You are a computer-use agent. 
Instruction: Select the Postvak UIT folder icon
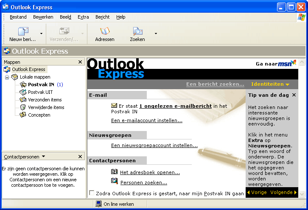click(23, 92)
